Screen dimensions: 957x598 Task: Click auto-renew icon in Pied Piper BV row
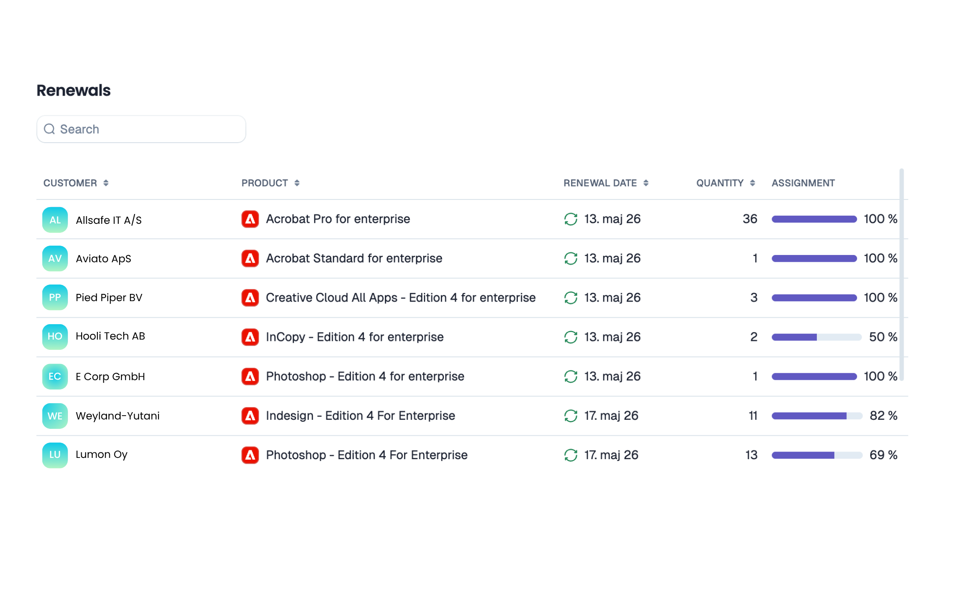click(x=571, y=298)
